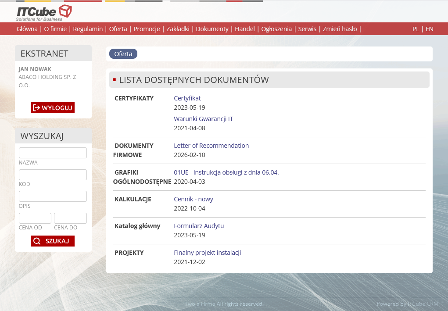The image size is (448, 311).
Task: Click the Oferta breadcrumb tab
Action: (123, 54)
